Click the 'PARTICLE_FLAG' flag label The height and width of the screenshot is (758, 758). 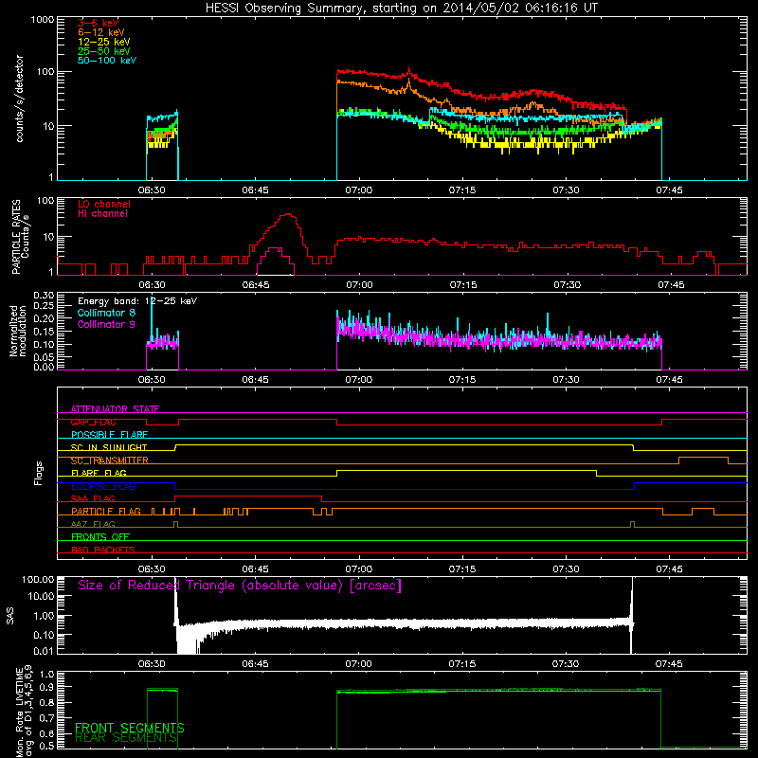tap(106, 511)
